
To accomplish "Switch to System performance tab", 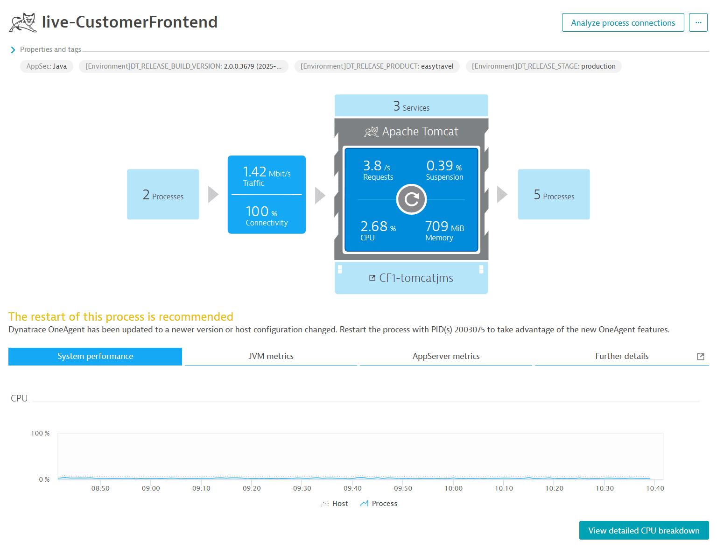I will click(95, 356).
